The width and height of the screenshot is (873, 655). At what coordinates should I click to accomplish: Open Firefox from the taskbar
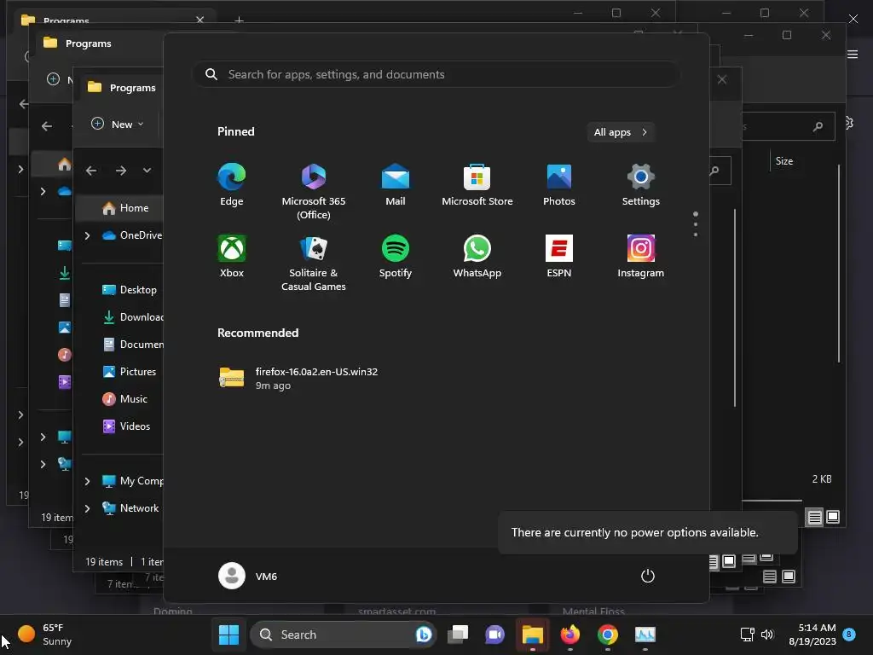tap(569, 635)
